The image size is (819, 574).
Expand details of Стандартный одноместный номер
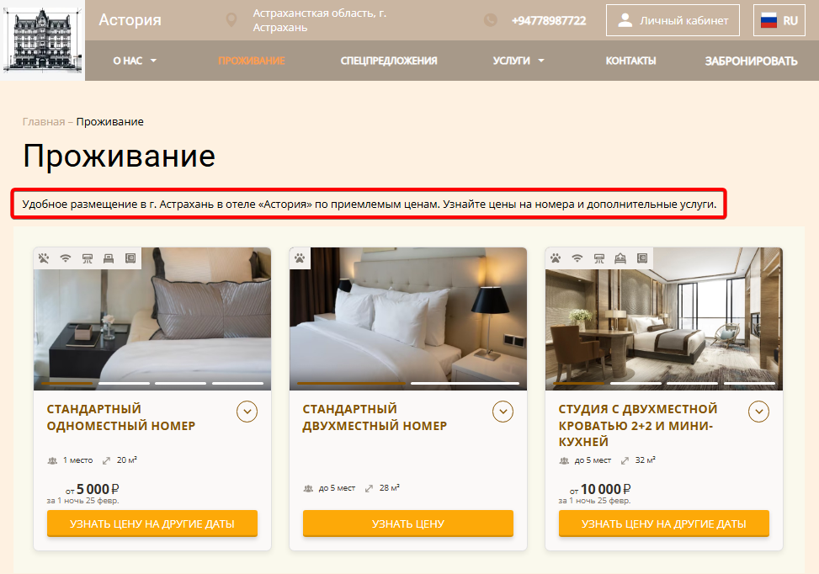point(247,412)
